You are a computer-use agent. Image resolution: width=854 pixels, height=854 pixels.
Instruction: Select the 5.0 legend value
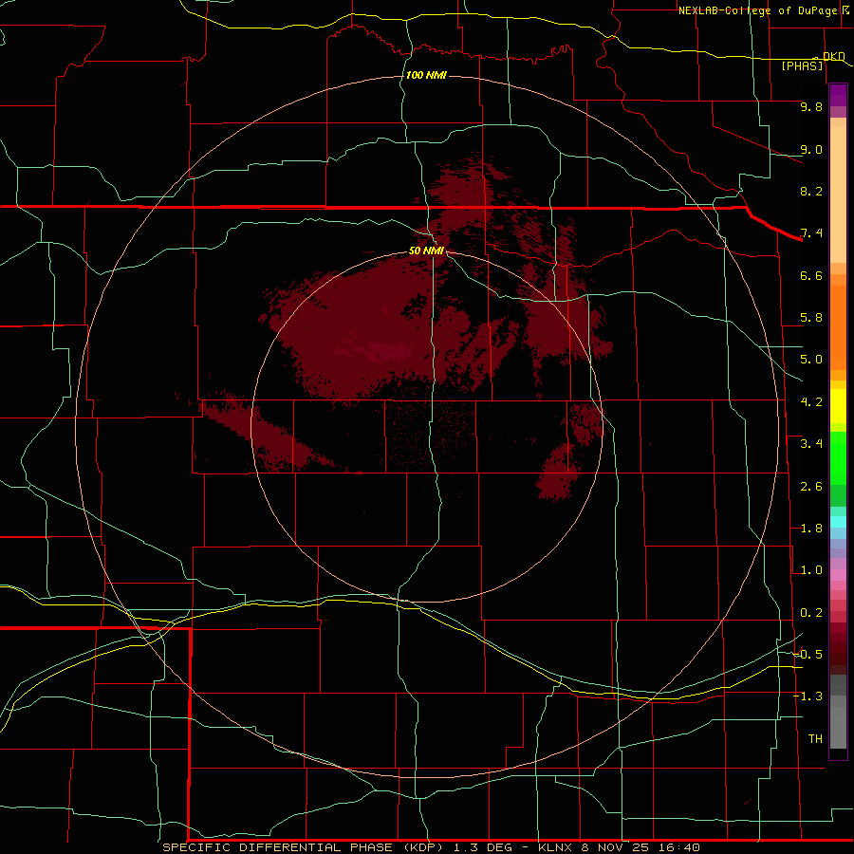[811, 360]
